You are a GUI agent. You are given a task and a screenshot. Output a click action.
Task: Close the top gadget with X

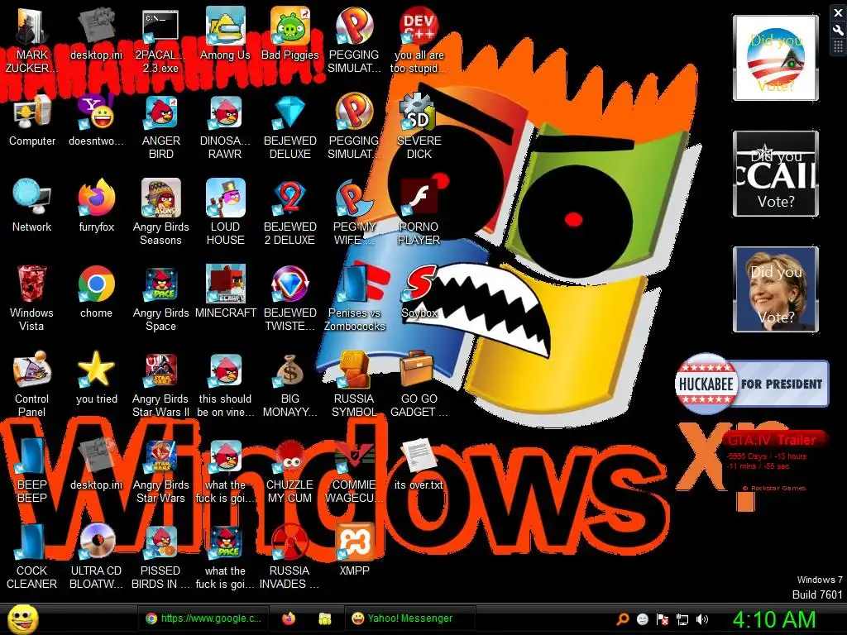click(838, 13)
